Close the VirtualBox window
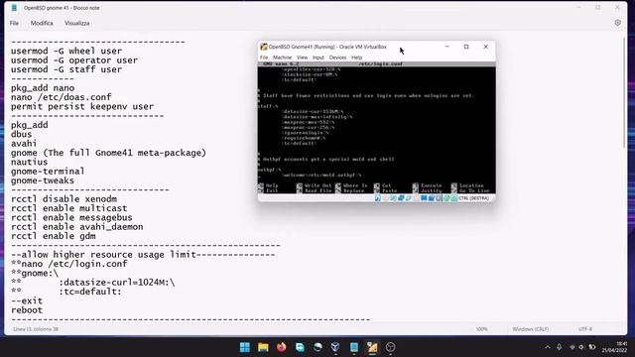The height and width of the screenshot is (357, 635). [x=485, y=47]
